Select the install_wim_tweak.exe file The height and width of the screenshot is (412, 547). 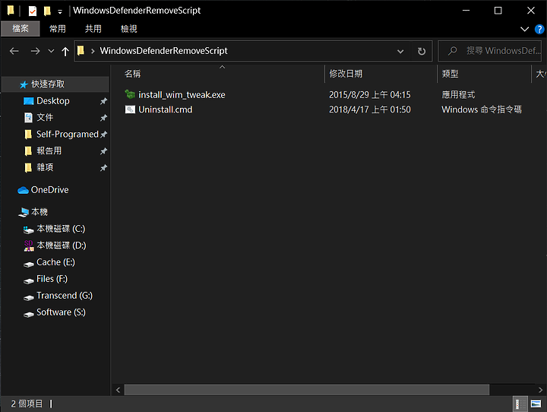[x=182, y=94]
